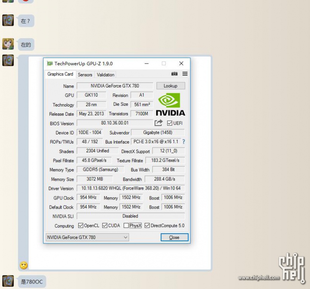Click the 在的 chat message bubble

[26, 45]
